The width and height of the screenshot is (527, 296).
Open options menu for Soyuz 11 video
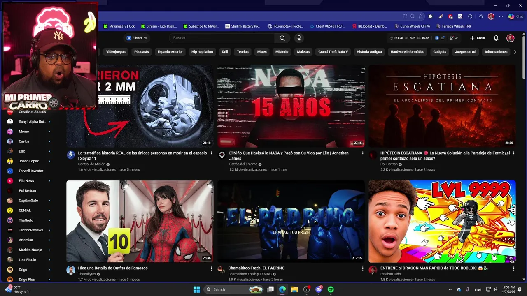(212, 153)
